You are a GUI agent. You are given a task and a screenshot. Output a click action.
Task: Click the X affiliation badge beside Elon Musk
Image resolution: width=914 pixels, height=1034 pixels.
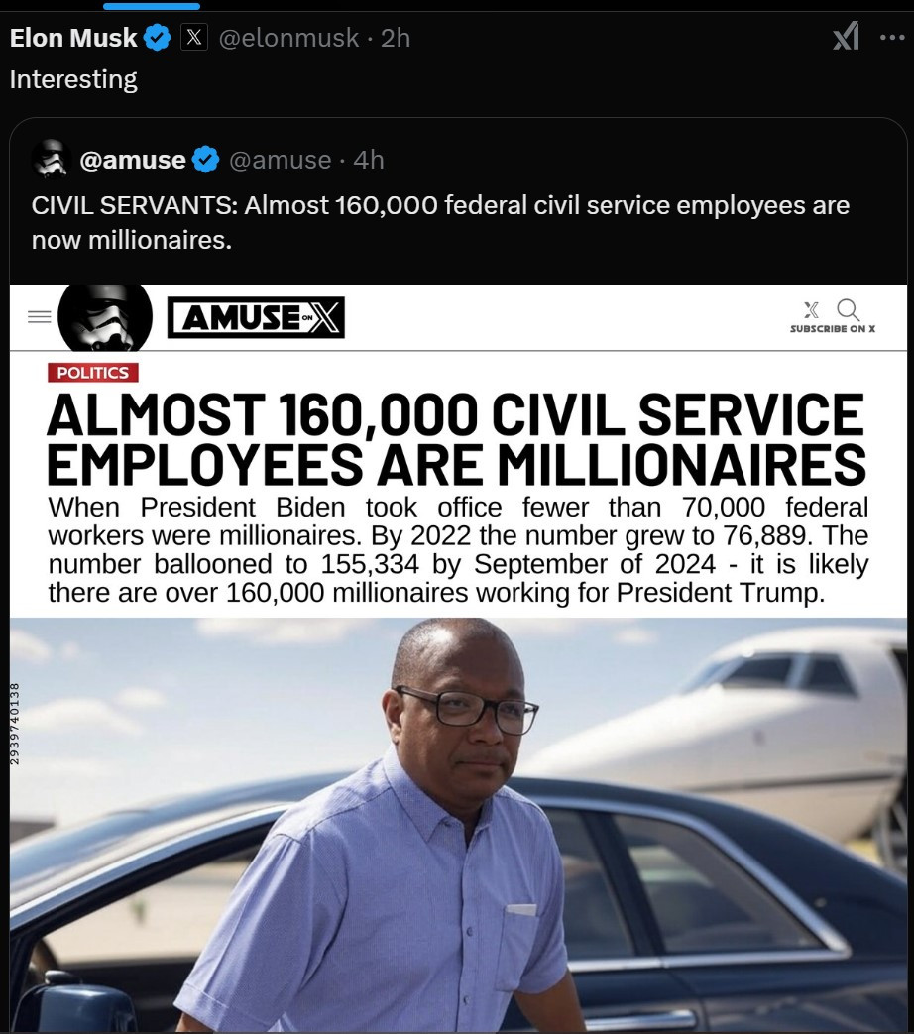point(193,39)
